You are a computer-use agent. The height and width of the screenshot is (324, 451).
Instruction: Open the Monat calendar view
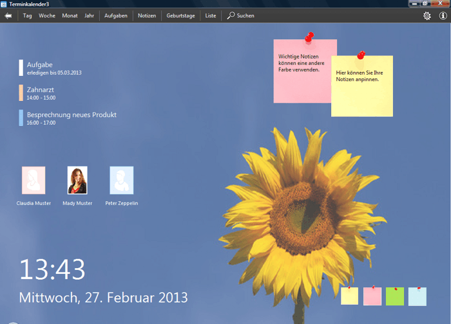coord(70,15)
